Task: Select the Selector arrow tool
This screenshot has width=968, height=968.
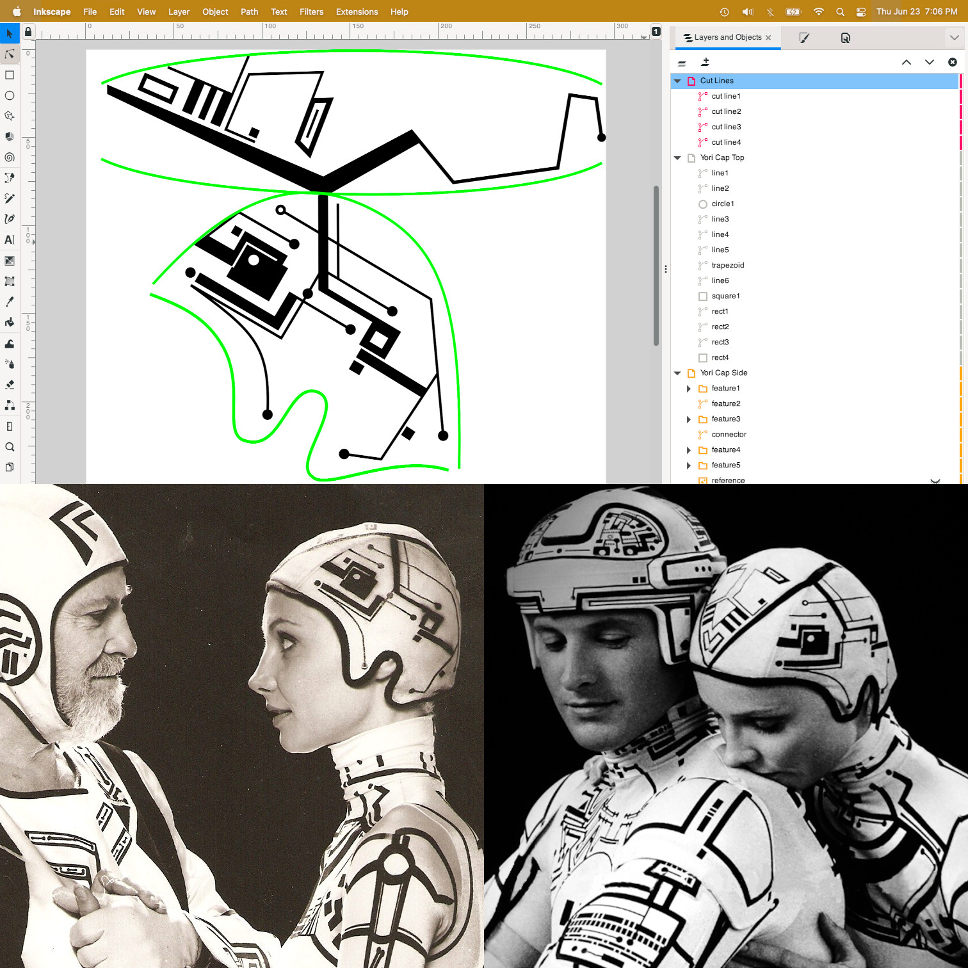Action: click(x=10, y=33)
